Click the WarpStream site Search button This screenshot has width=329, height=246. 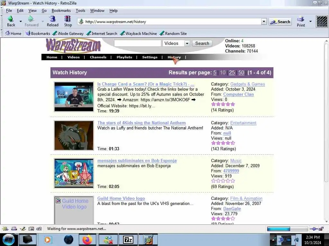(202, 43)
